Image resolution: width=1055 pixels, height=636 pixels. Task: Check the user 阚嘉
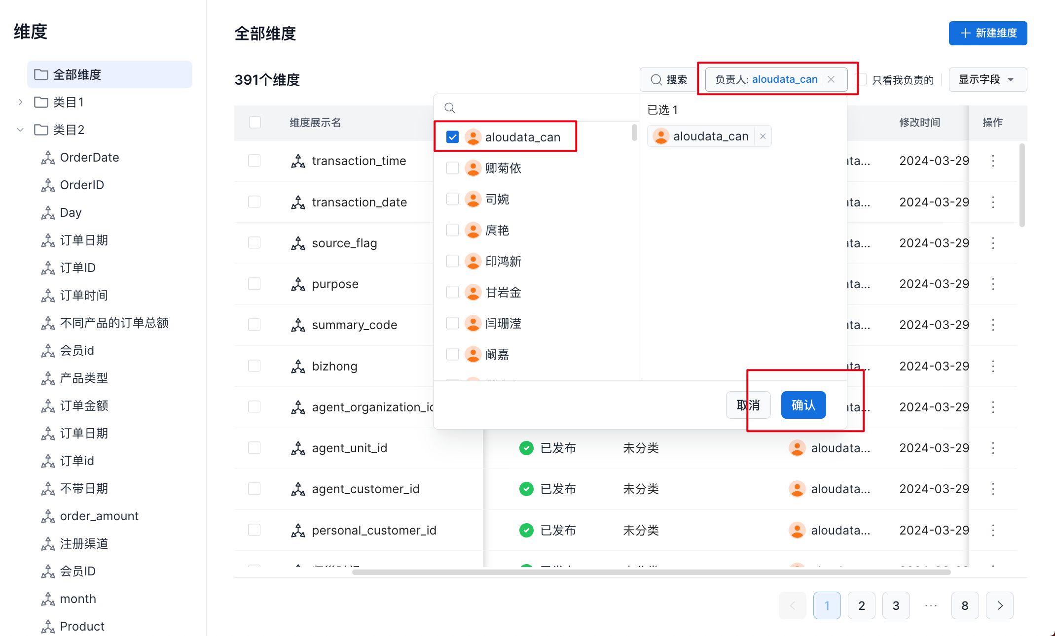pos(452,354)
